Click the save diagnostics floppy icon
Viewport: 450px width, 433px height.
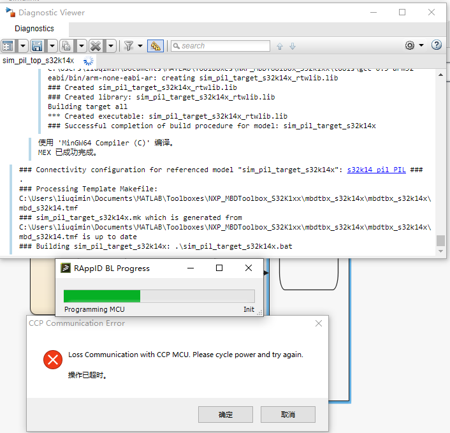38,46
